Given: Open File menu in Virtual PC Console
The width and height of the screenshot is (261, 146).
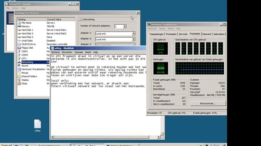Looking at the screenshot, I should coord(8,8).
